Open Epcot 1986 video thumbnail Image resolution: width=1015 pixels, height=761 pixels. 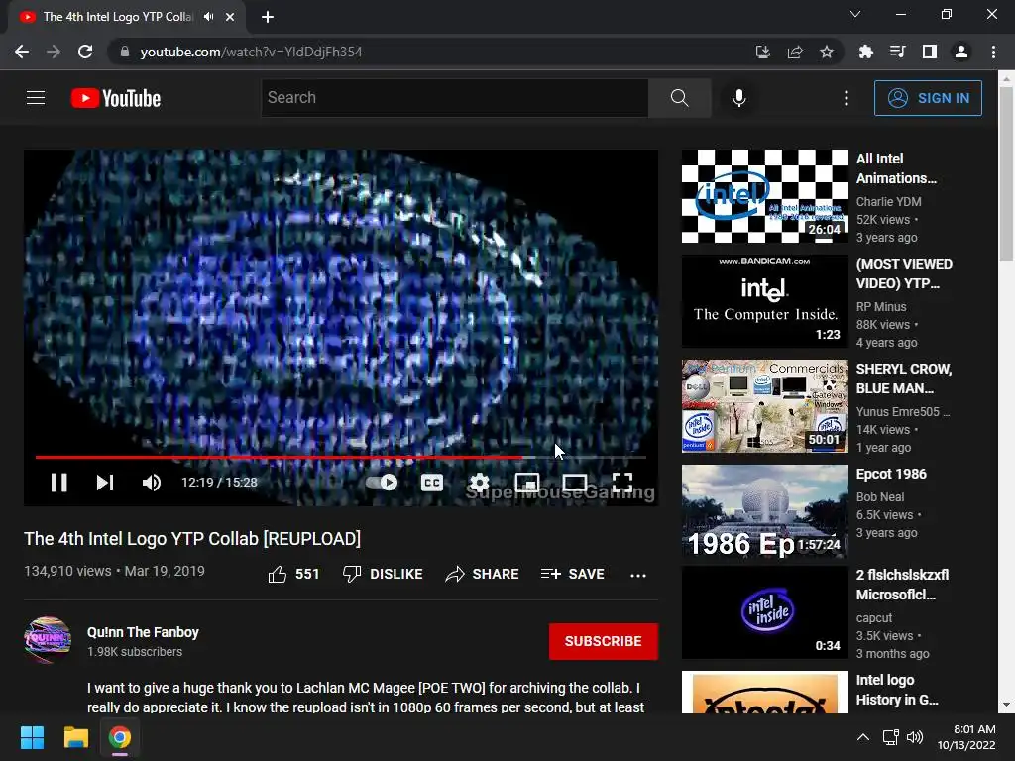[765, 511]
